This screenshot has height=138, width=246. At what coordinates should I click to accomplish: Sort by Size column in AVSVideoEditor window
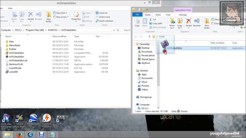[x=98, y=36]
